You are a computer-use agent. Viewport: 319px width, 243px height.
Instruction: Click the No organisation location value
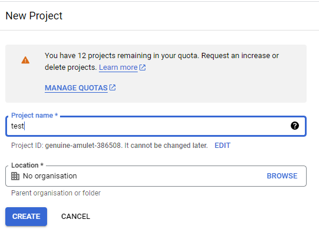[x=50, y=176]
